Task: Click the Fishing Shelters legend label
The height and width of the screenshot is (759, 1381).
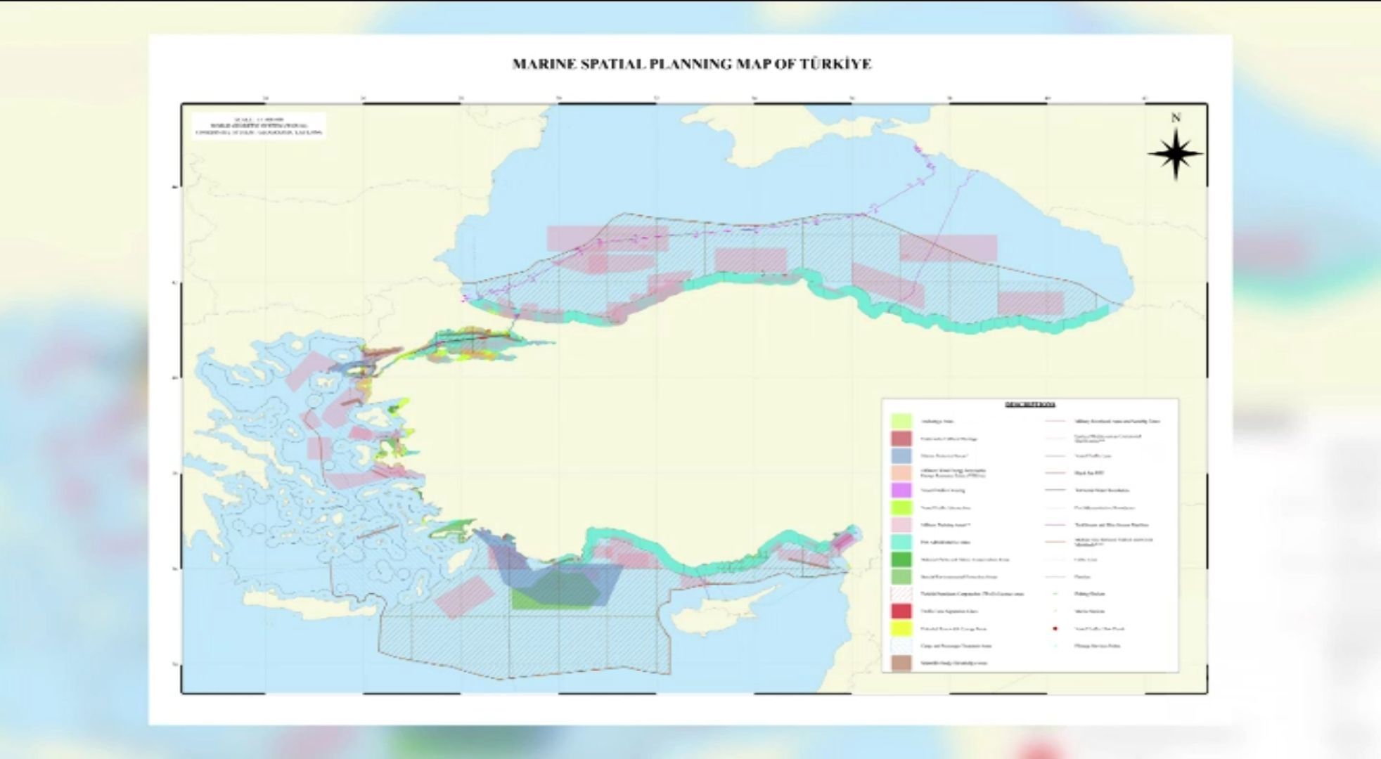Action: [x=1089, y=594]
